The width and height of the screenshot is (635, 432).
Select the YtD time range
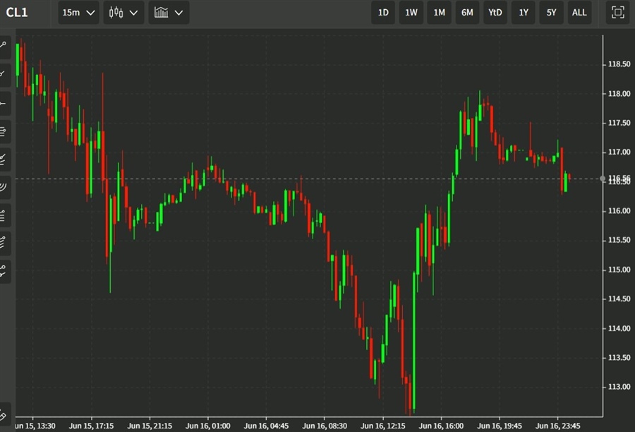(x=495, y=13)
